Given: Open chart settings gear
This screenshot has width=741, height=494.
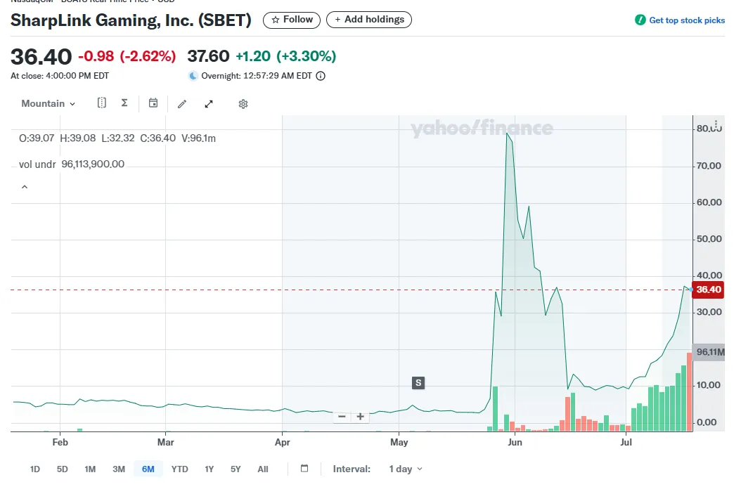Looking at the screenshot, I should [243, 104].
